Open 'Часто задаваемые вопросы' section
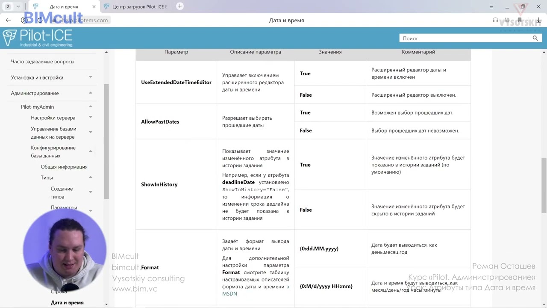Screen dimensions: 547x308 click(x=43, y=62)
